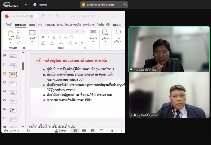Switch to the วาด ribbon tab
The height and width of the screenshot is (145, 211).
click(x=40, y=25)
